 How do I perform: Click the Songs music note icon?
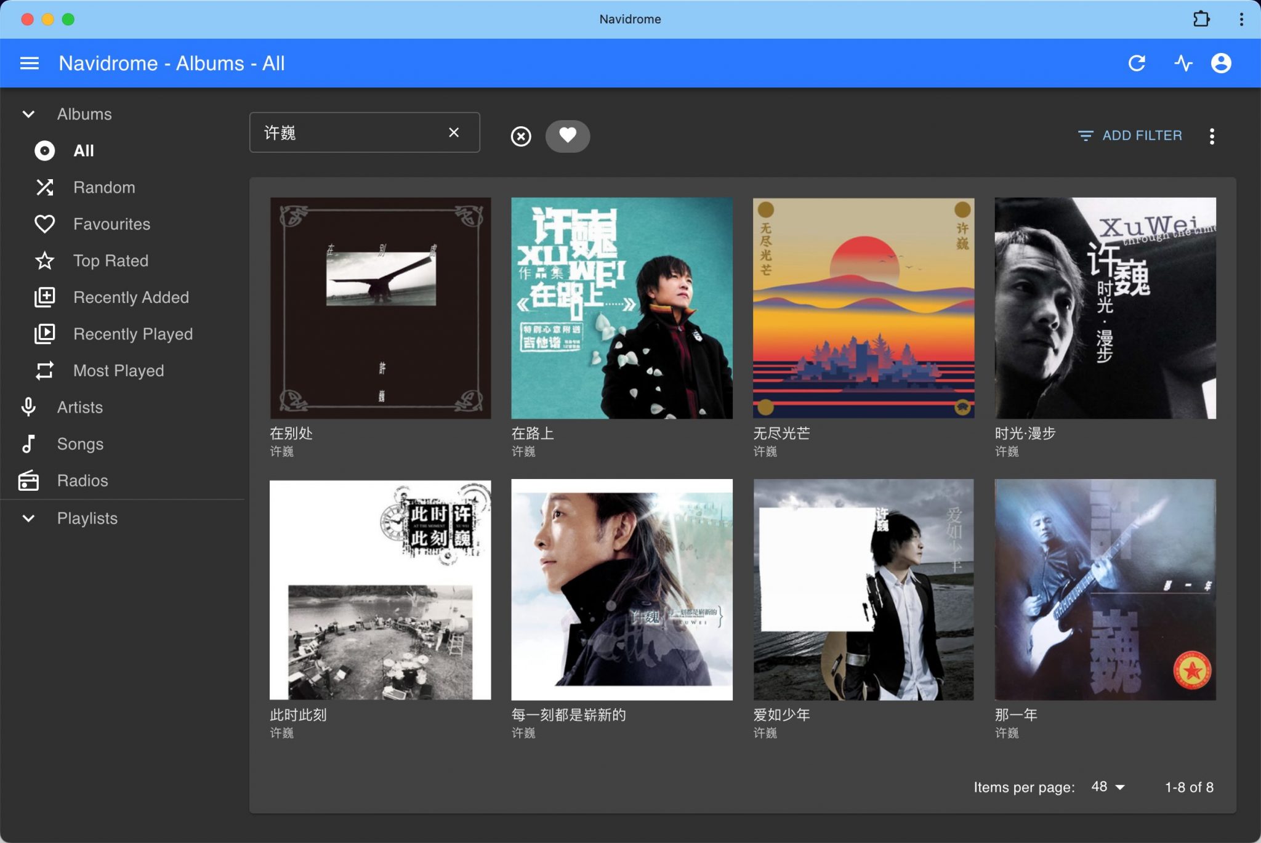click(28, 444)
